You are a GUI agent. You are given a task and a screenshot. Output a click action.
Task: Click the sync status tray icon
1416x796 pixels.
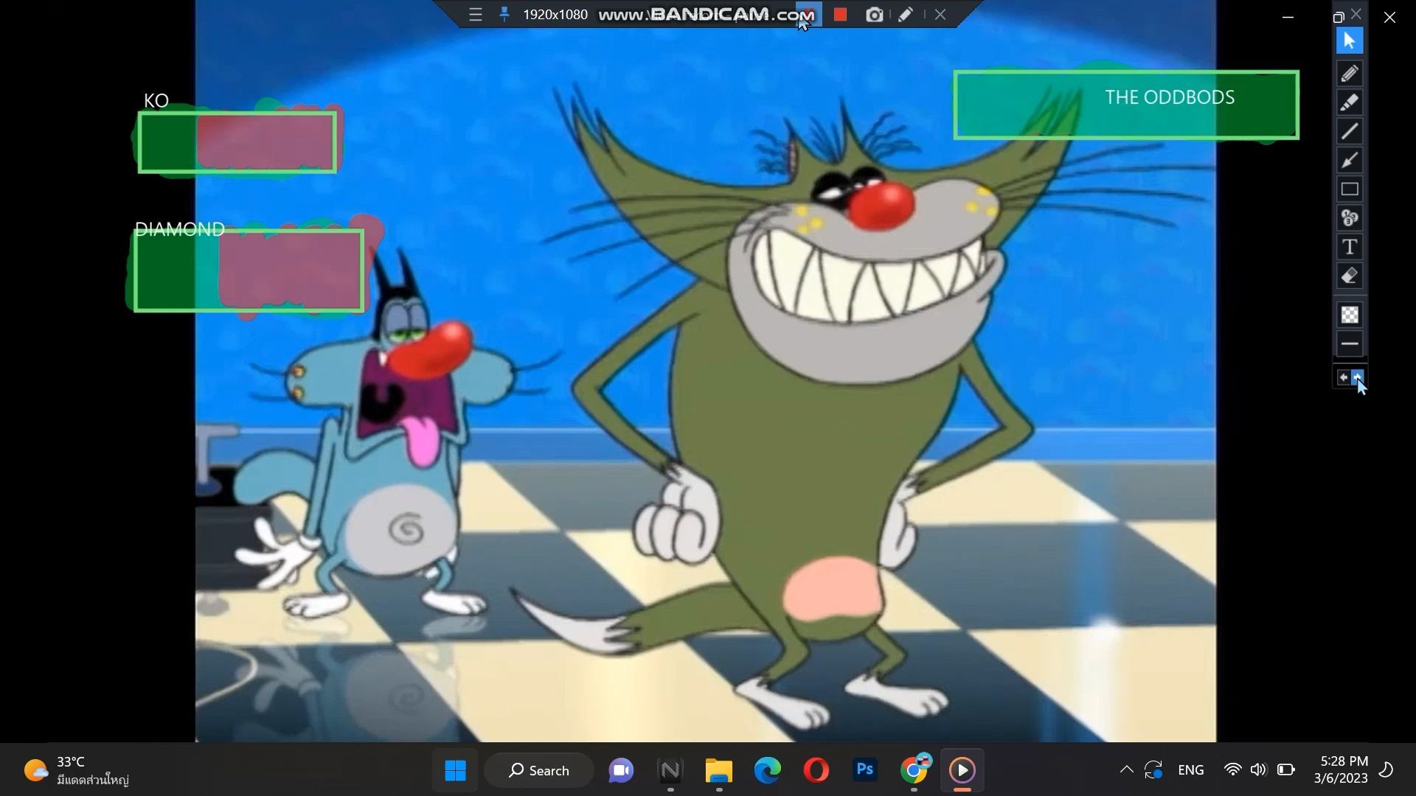tap(1153, 770)
